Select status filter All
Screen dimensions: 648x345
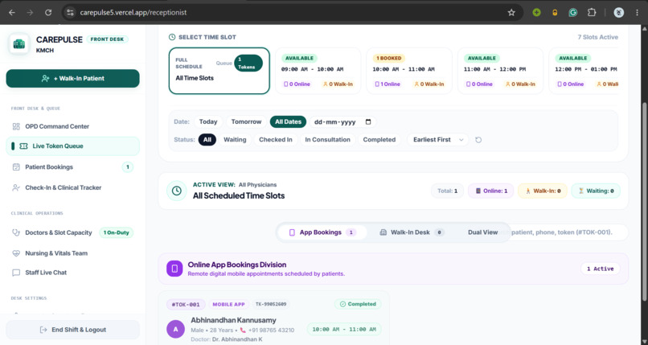(207, 140)
